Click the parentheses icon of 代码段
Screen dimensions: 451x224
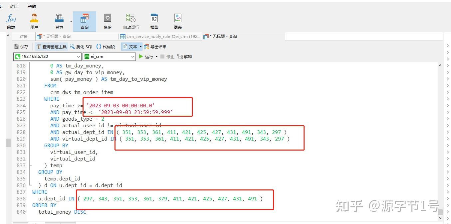99,47
